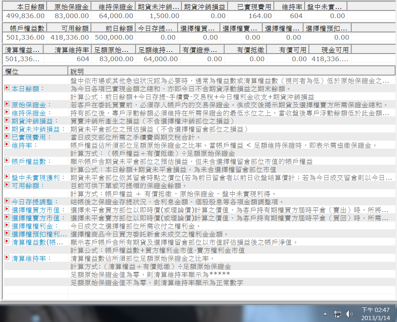Viewport: 397px width, 322px height.
Task: Click the red arrow icon beside 選擇權預扣權利
Action: click(7, 234)
